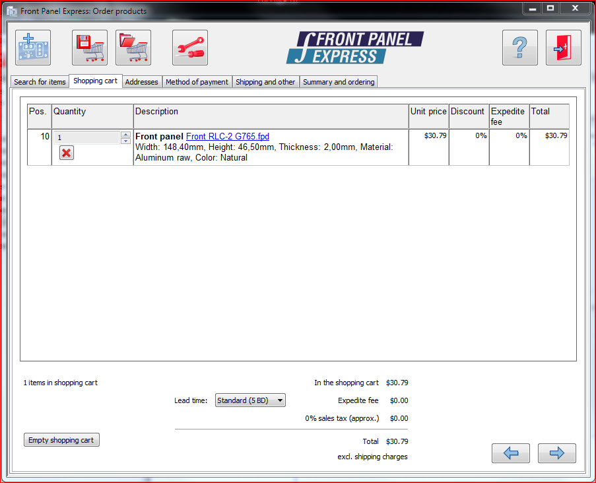The width and height of the screenshot is (596, 483).
Task: Click '1 items in shopping cart' text
Action: [61, 383]
